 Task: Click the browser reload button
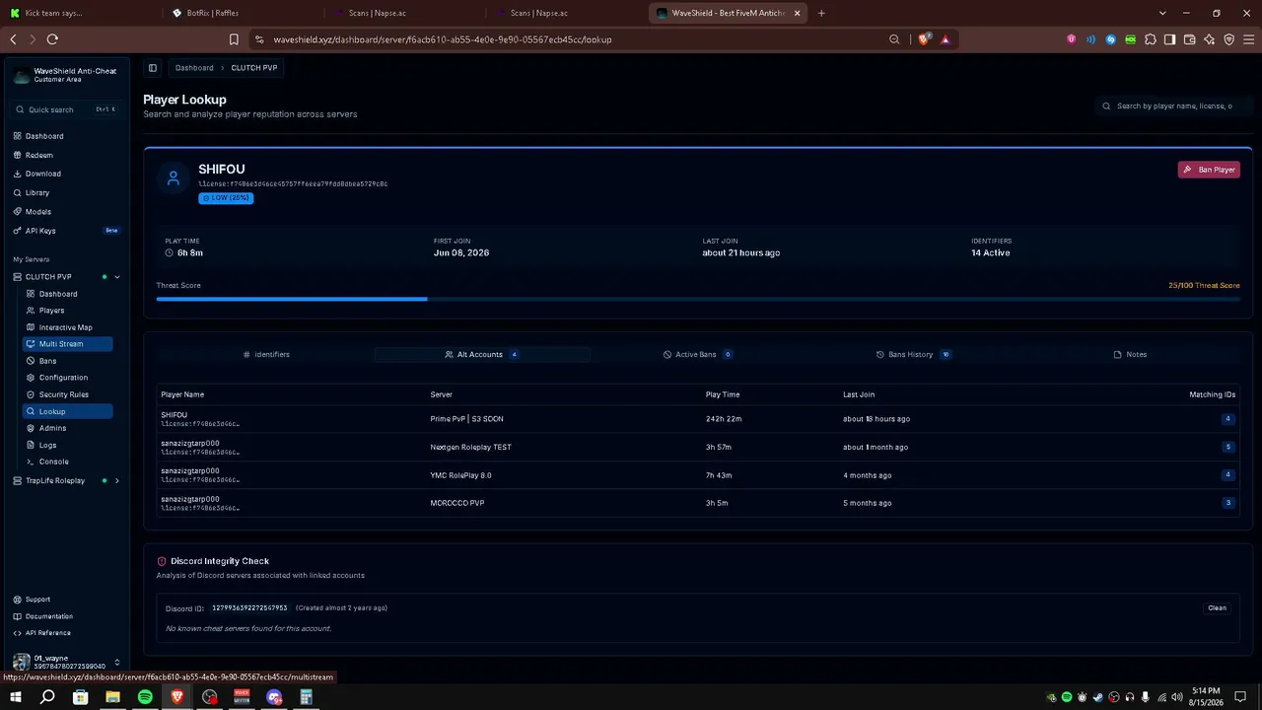pos(52,39)
